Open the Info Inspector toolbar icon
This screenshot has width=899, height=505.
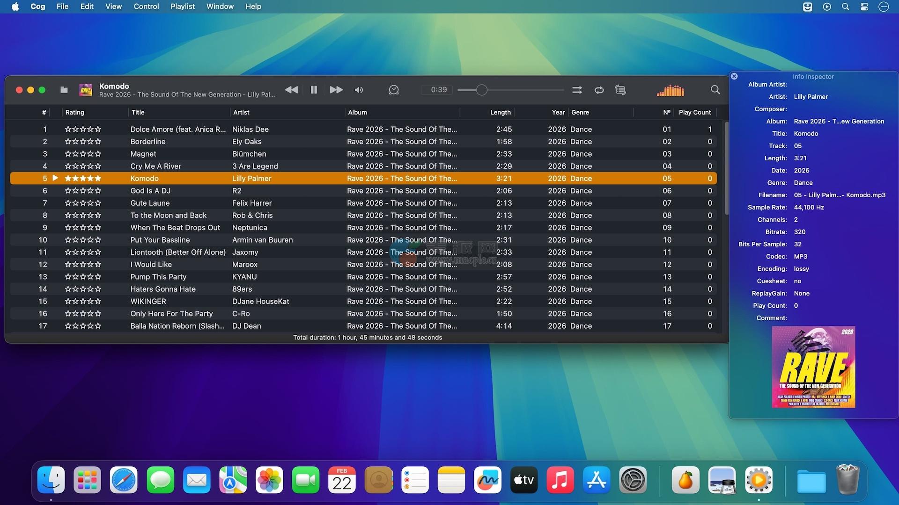pyautogui.click(x=620, y=90)
